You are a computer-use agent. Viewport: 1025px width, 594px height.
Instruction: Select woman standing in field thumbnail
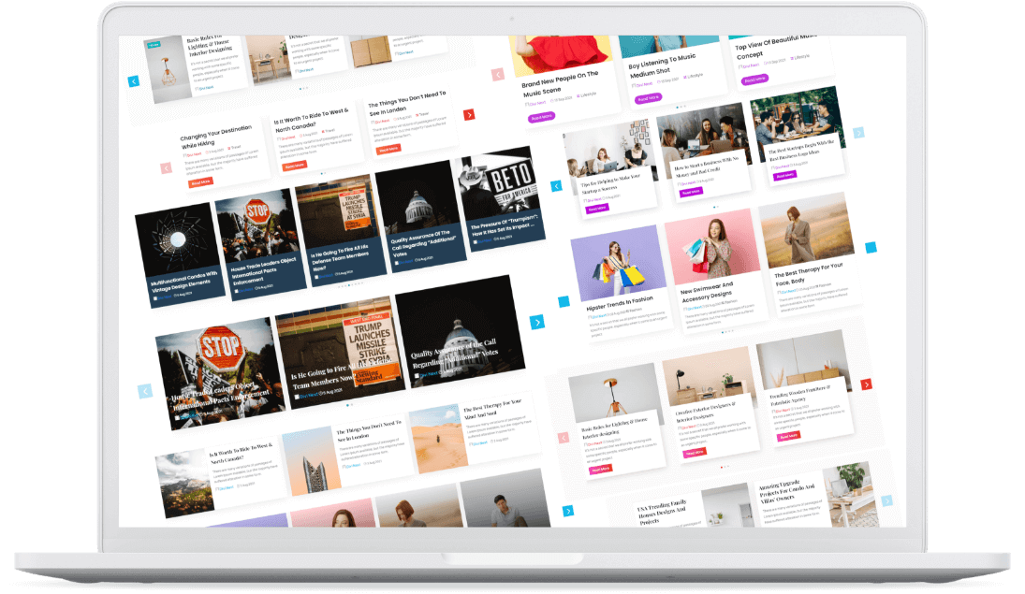(x=807, y=228)
